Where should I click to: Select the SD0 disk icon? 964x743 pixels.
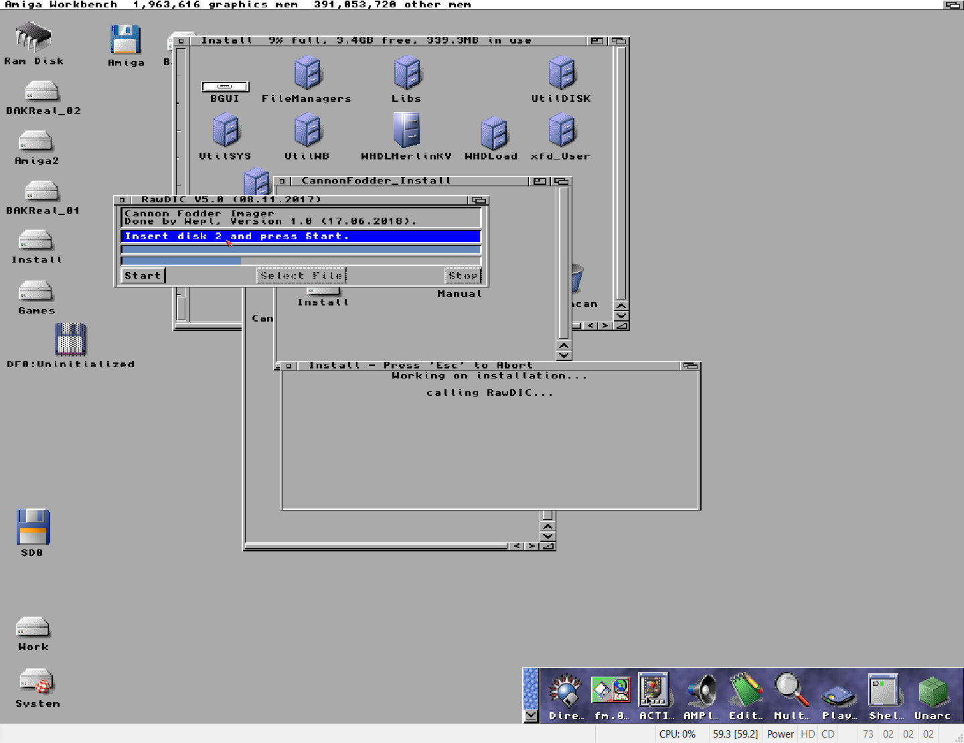33,527
